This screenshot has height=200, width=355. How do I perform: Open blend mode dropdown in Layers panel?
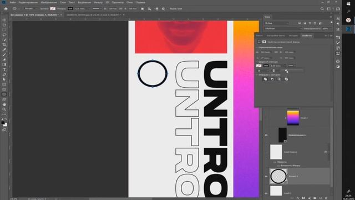[x=283, y=29]
